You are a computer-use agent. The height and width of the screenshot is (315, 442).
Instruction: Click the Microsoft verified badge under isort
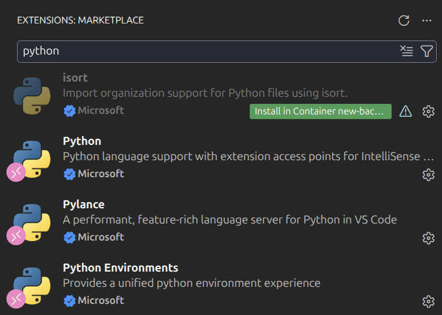pyautogui.click(x=70, y=110)
